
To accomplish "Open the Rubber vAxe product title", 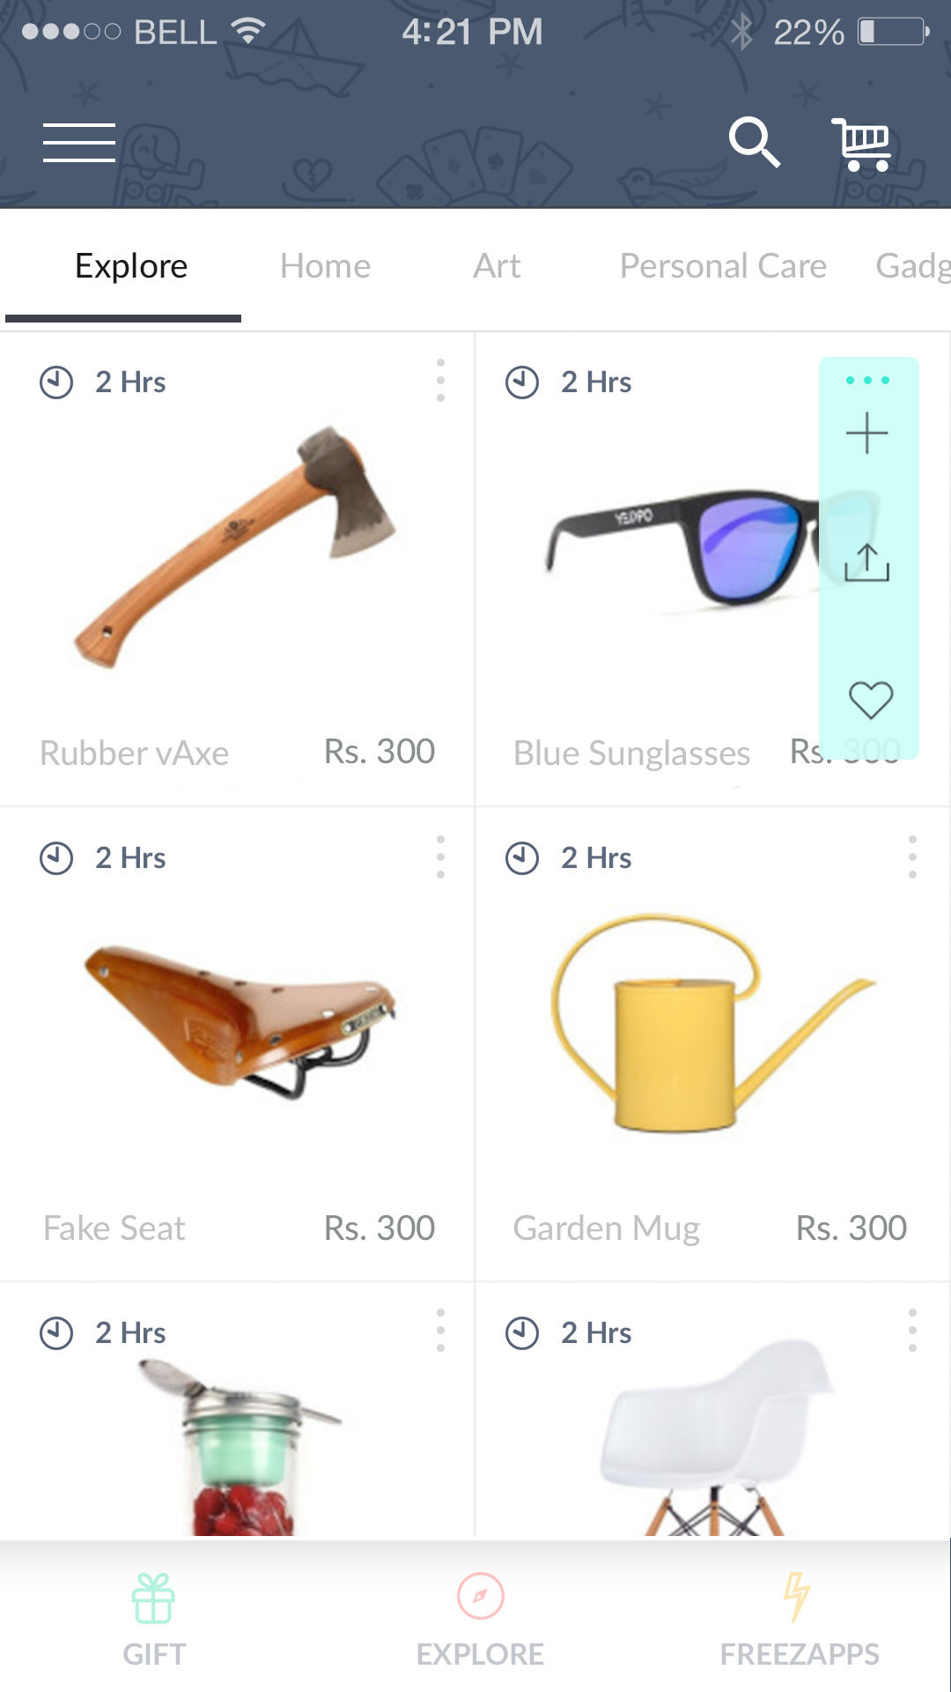I will pyautogui.click(x=135, y=753).
